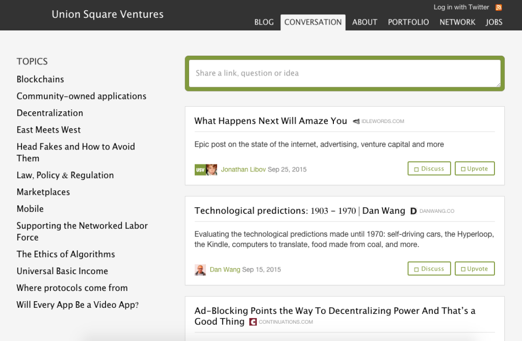Image resolution: width=522 pixels, height=341 pixels.
Task: Select Universal Basic Income topic
Action: tap(62, 271)
